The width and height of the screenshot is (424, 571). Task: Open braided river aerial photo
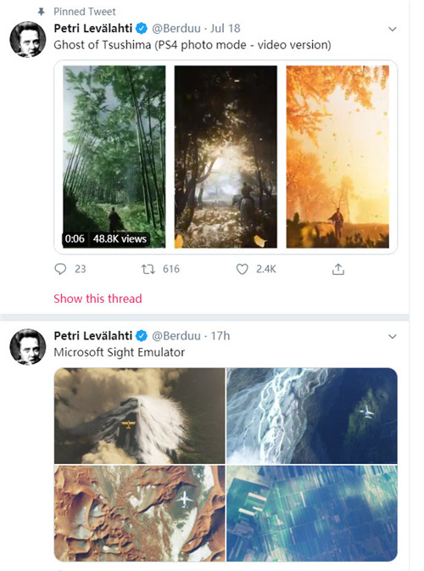tap(312, 416)
